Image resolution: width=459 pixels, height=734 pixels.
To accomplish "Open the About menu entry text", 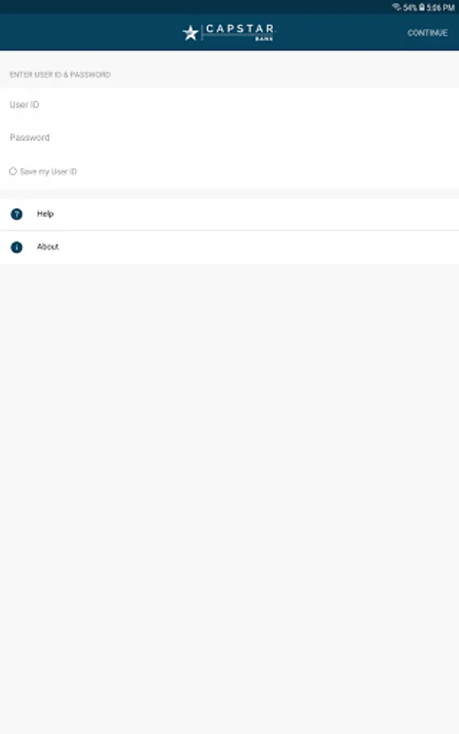I will [x=48, y=246].
